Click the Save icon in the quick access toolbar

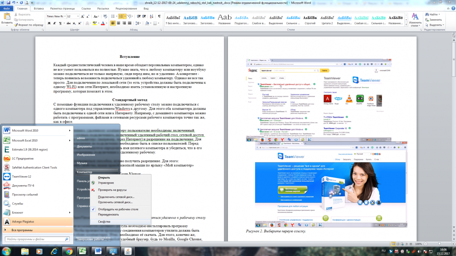tap(8, 3)
